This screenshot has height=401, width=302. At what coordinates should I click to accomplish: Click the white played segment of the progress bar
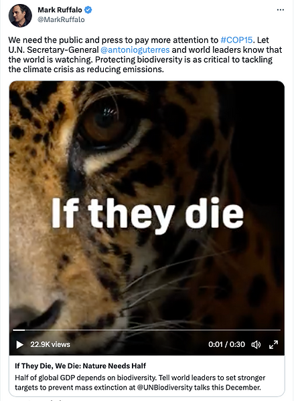pyautogui.click(x=19, y=330)
